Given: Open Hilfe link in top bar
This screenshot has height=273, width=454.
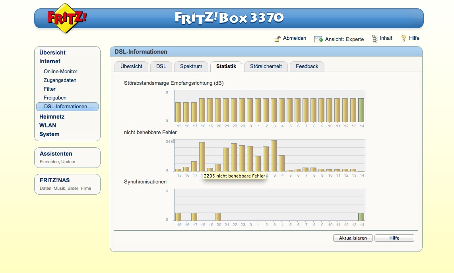Looking at the screenshot, I should [414, 38].
